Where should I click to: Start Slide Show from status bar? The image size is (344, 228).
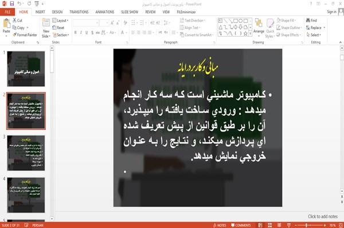(289, 225)
